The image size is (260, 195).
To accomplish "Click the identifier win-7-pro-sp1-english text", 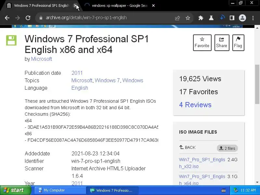I will (96, 161).
